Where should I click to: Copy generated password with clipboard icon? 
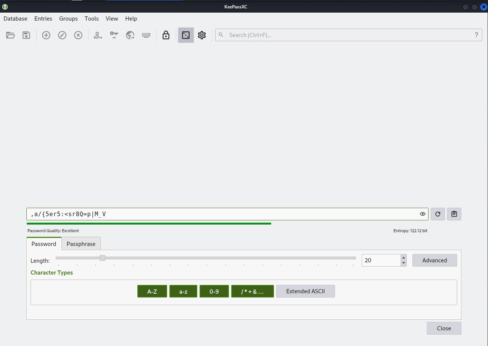point(454,214)
